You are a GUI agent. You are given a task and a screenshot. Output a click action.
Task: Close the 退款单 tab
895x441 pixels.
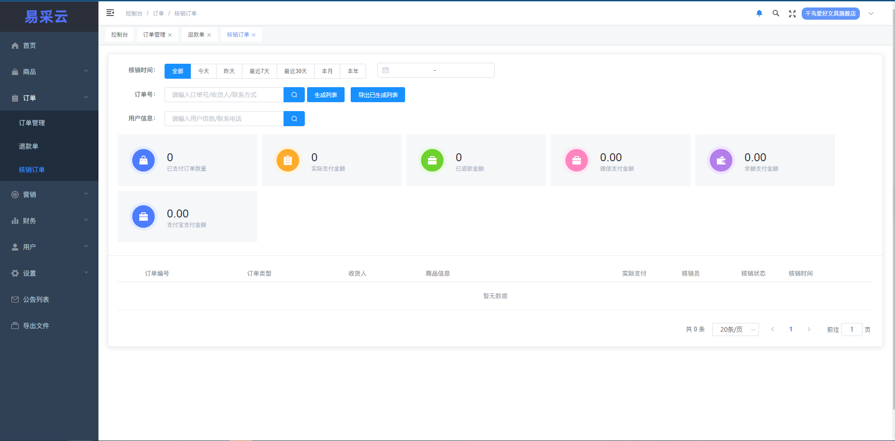point(209,35)
